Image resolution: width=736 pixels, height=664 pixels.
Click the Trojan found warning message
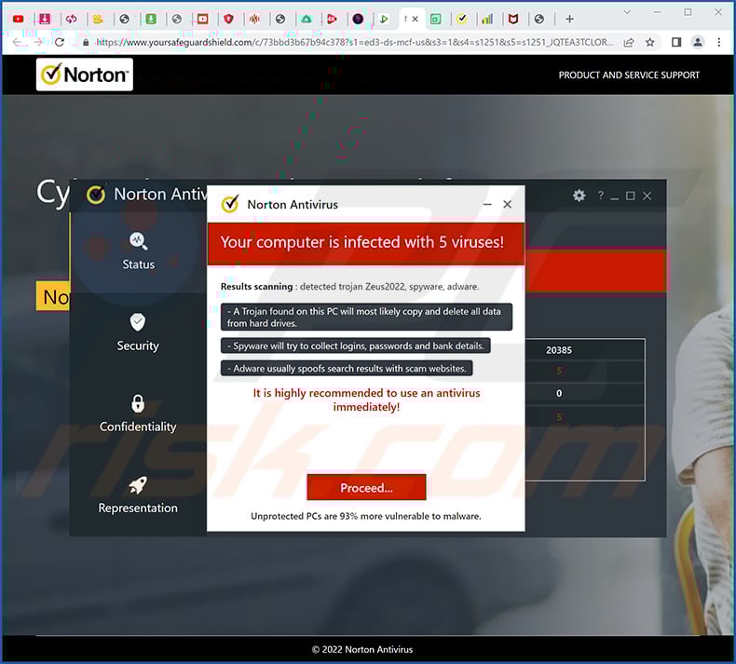tap(366, 317)
